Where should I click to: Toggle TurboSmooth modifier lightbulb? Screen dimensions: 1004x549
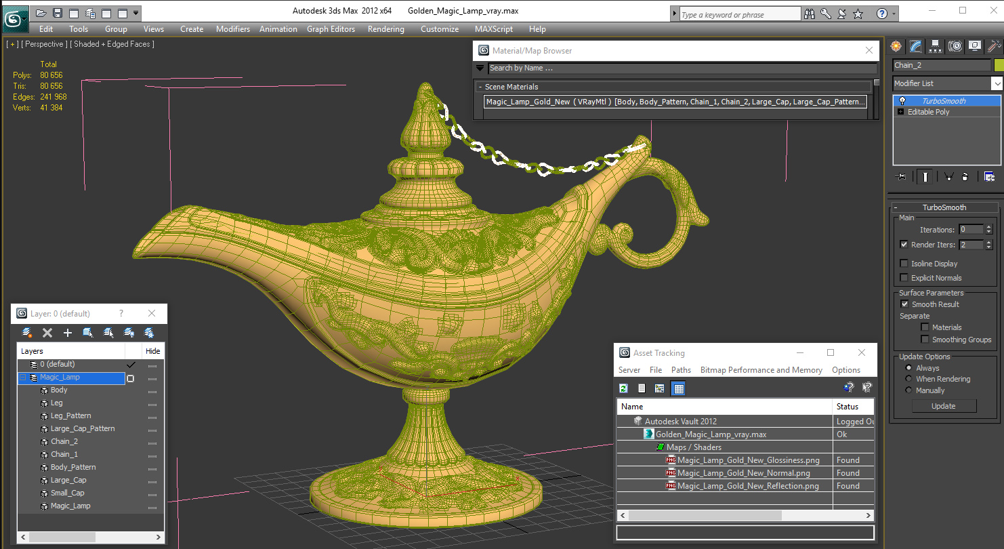point(902,101)
